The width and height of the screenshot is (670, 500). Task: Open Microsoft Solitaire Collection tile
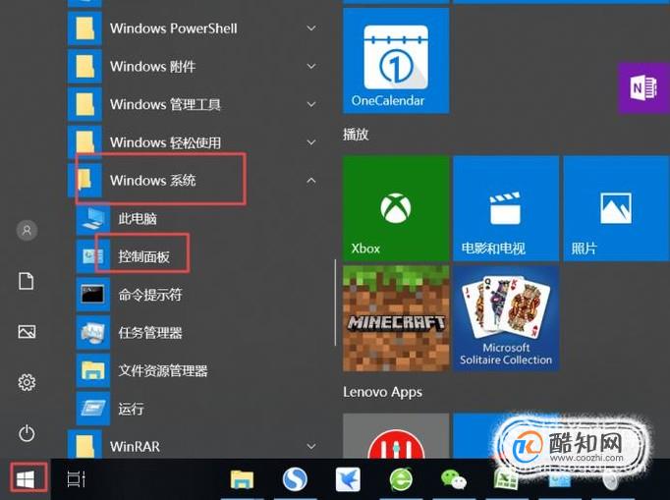506,318
